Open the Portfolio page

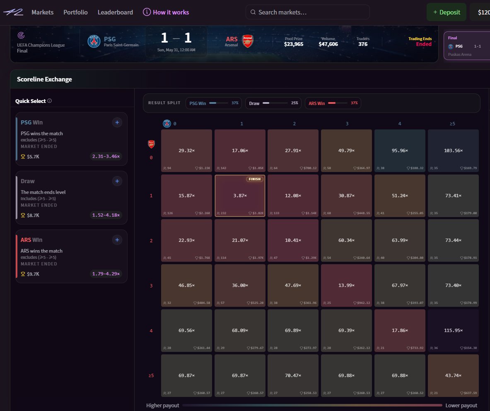tap(76, 12)
